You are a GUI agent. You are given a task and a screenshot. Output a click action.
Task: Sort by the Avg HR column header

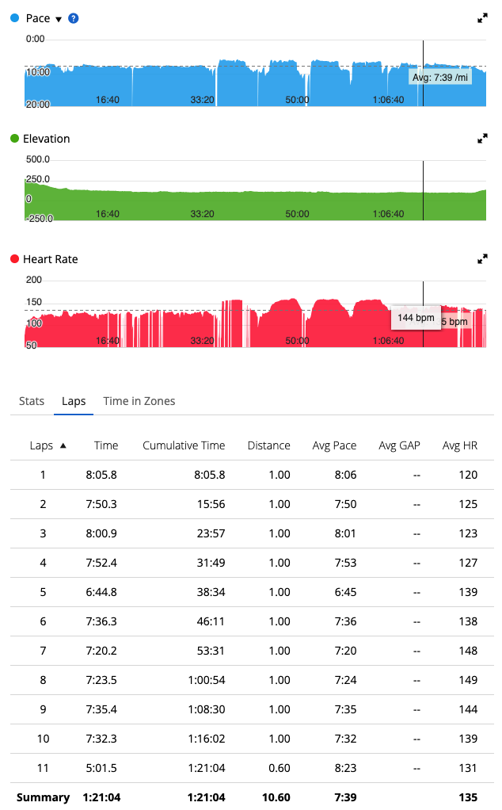(460, 445)
